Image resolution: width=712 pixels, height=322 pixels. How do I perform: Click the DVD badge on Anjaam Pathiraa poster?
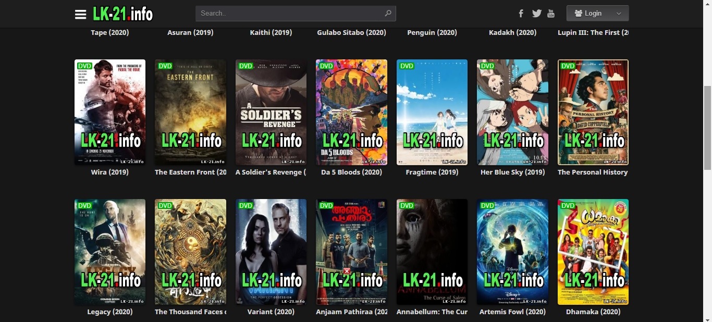[x=326, y=206]
